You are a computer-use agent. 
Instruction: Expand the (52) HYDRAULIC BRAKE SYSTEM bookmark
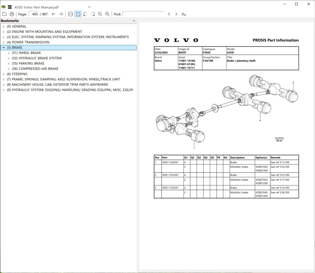pos(8,58)
